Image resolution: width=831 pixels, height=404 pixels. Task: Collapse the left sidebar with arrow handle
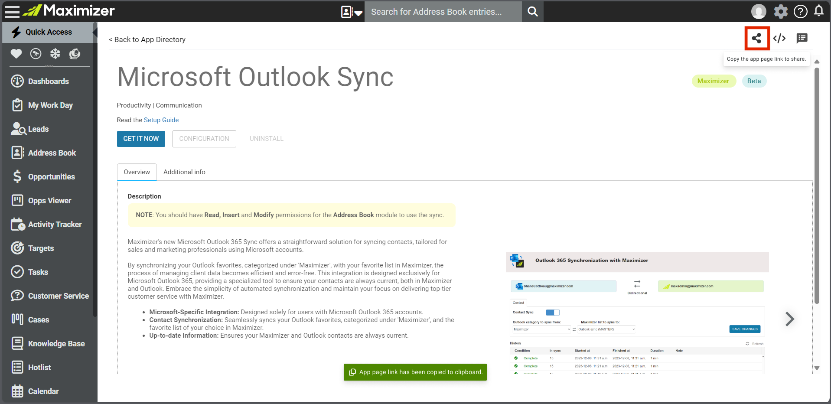(95, 32)
